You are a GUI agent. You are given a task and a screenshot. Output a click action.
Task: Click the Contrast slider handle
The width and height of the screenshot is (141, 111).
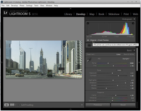point(118,76)
